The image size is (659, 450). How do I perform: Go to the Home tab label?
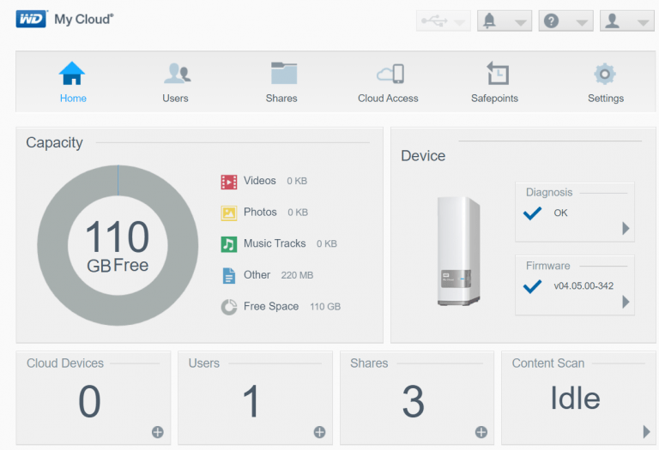[73, 99]
